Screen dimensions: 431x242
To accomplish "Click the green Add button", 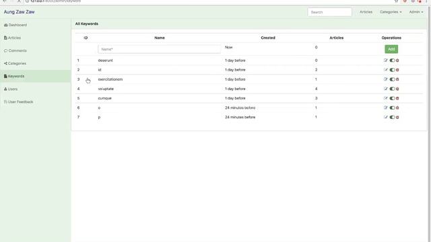I will [x=391, y=49].
